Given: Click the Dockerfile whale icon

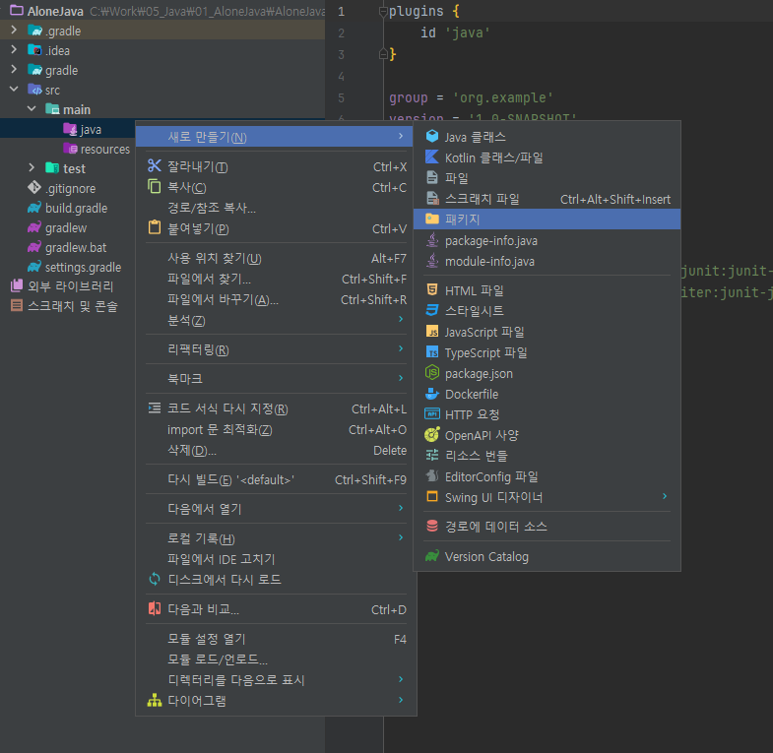Looking at the screenshot, I should 432,394.
